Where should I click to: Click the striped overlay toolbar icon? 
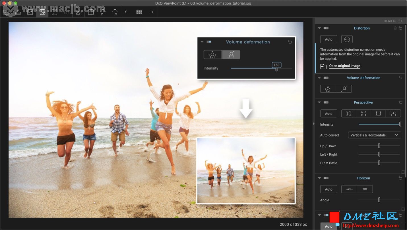coord(79,12)
